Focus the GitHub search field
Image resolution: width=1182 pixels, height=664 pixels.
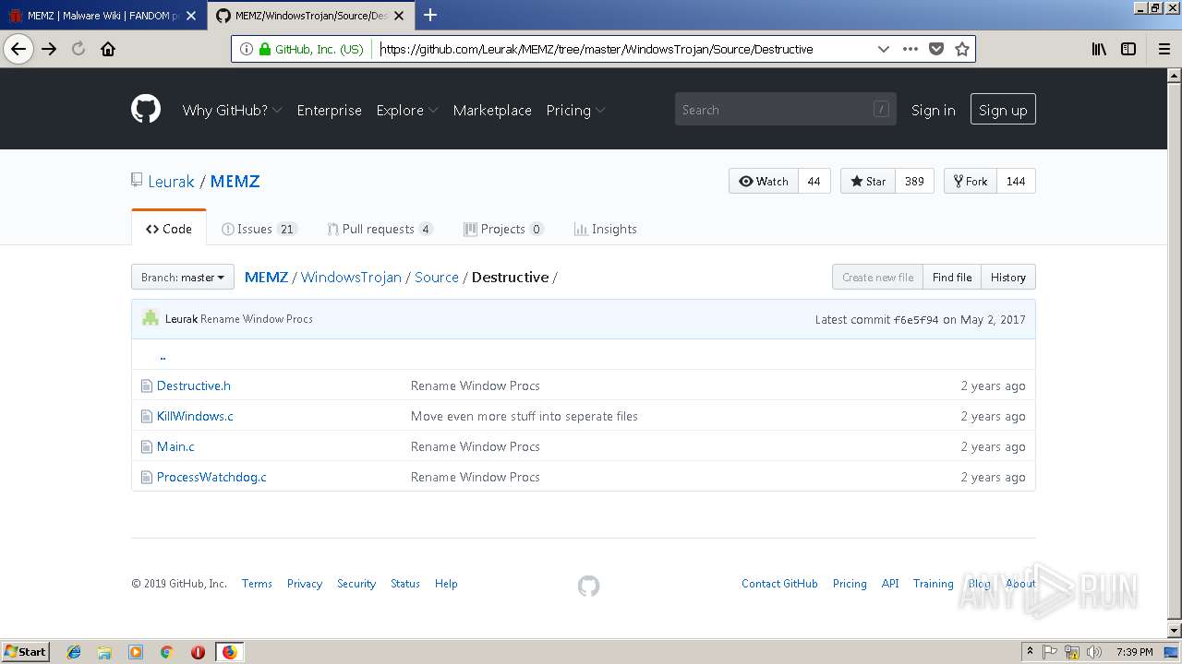tap(785, 110)
